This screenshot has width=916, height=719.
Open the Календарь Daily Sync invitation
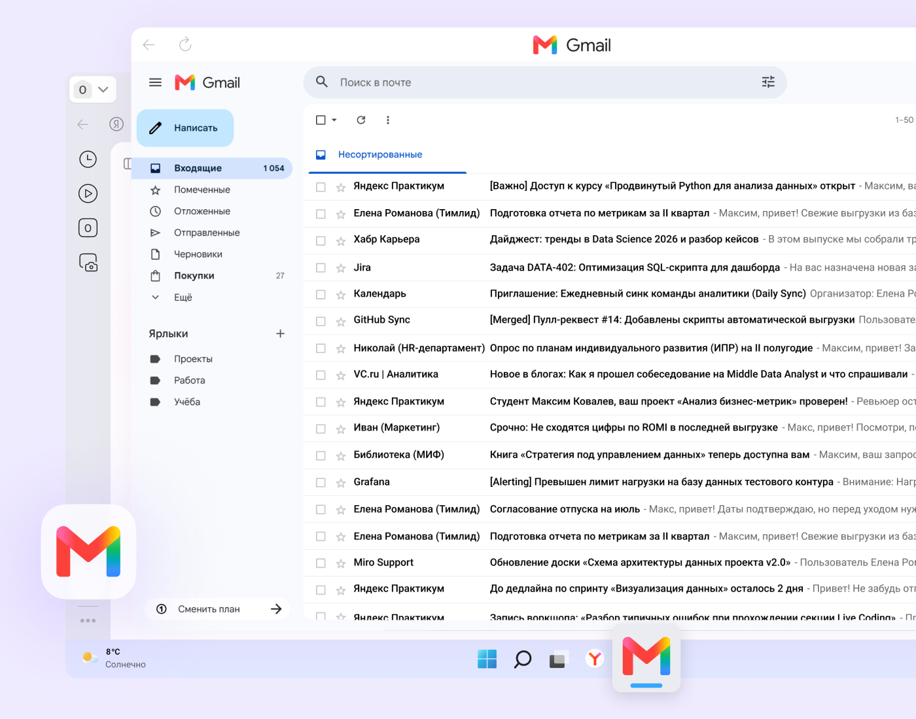(x=610, y=294)
